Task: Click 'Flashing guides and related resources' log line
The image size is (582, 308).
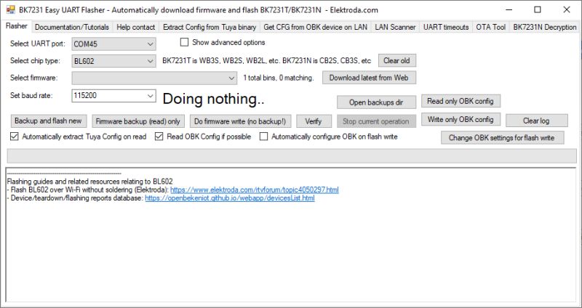Action: tap(89, 182)
